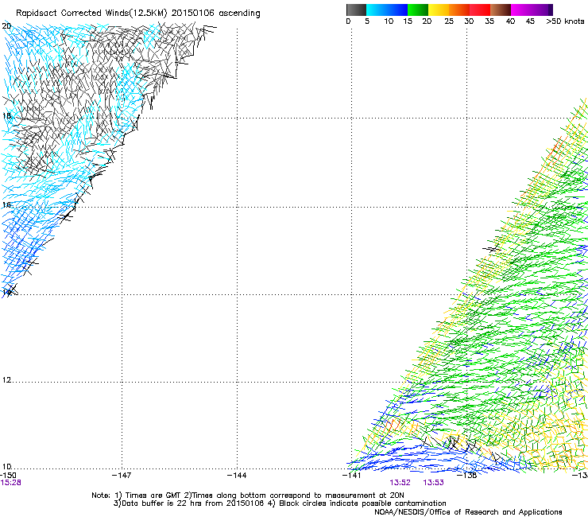Click the 15:28 pass time label
The image size is (588, 517).
[11, 483]
